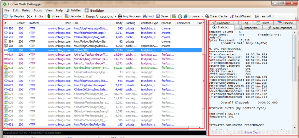Open the Keep: All sessions dropdown

101,16
